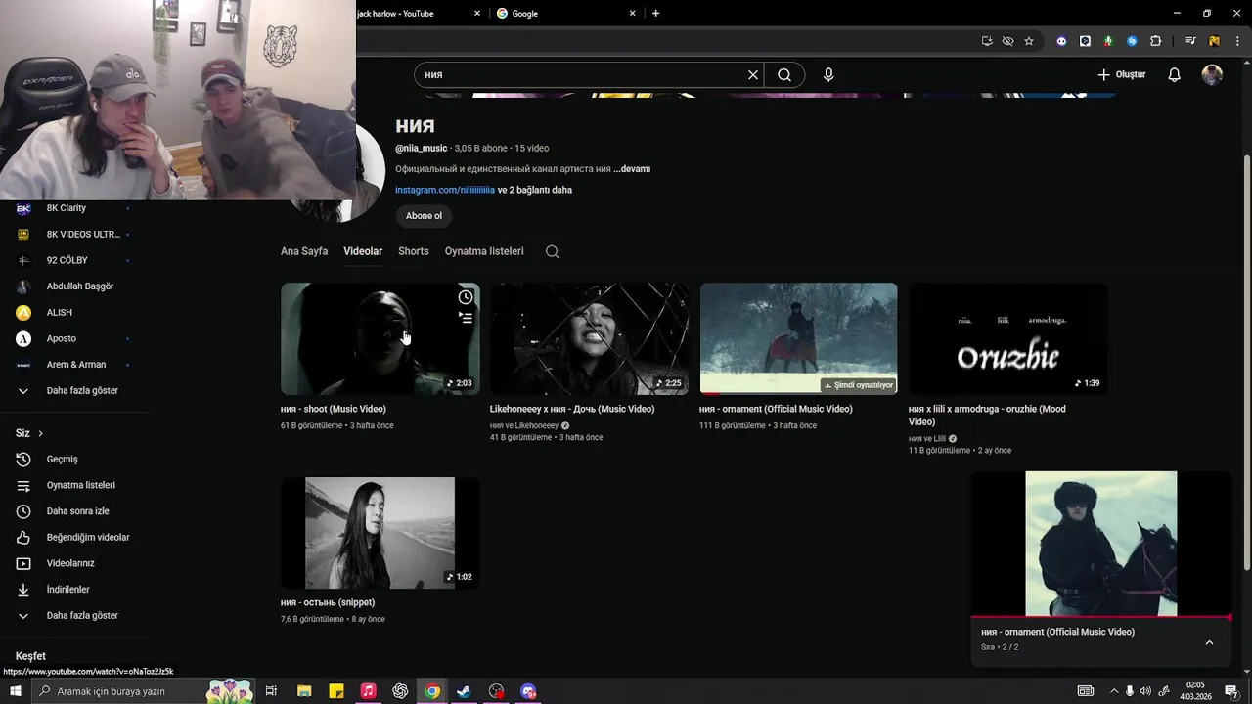Open a new browser tab

655,14
